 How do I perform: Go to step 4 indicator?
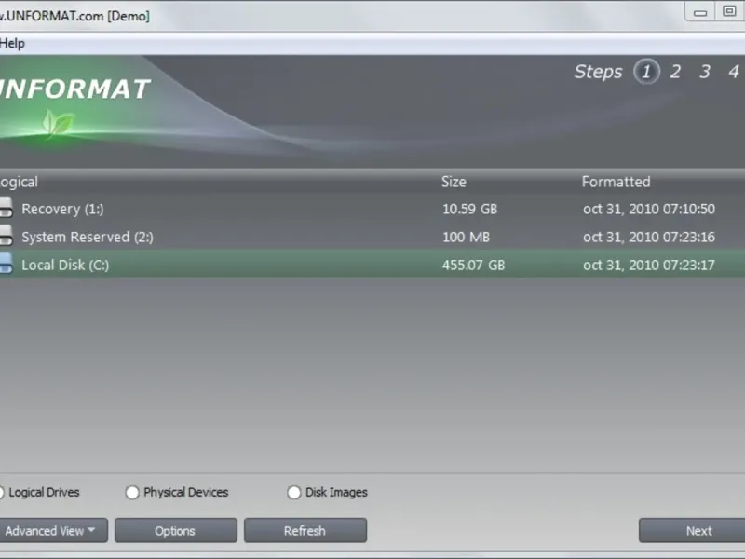734,72
